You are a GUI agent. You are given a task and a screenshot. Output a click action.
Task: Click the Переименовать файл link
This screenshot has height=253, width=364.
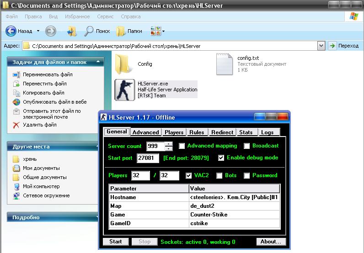point(48,75)
